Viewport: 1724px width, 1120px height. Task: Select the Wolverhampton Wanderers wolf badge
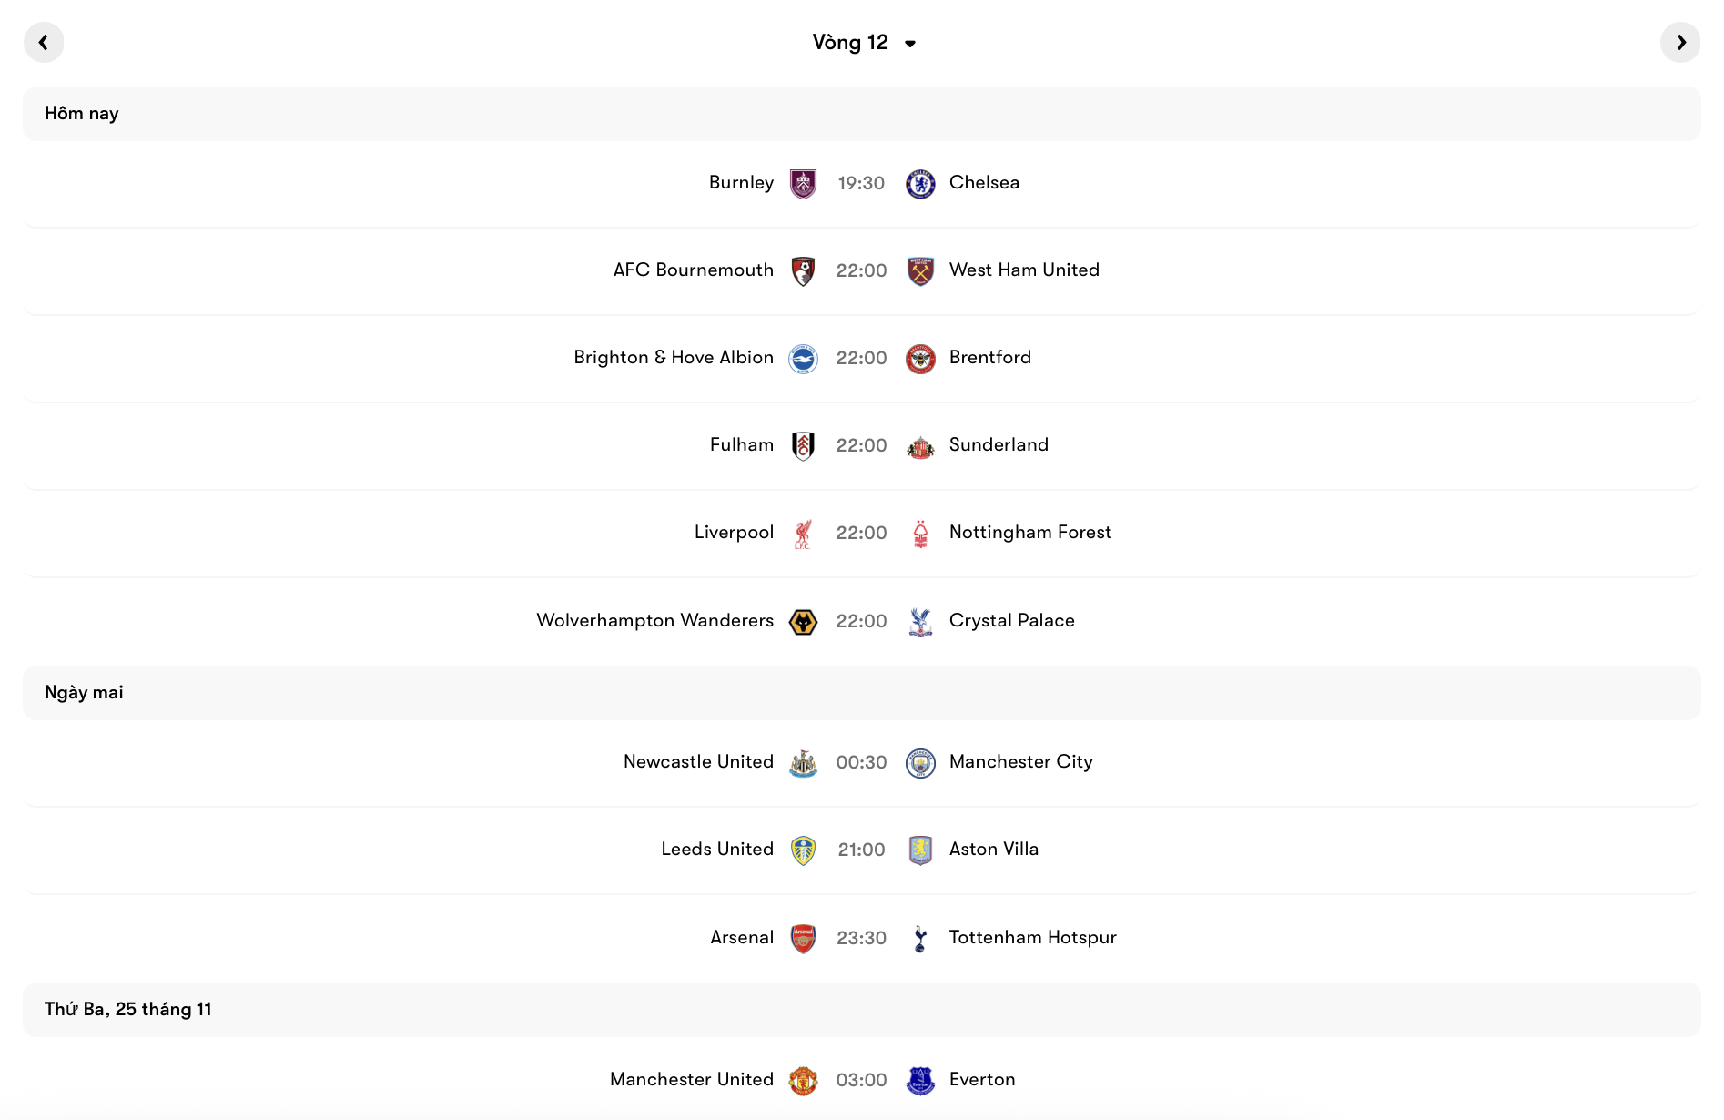pos(804,620)
